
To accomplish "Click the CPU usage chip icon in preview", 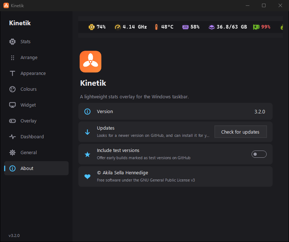I will (x=92, y=27).
